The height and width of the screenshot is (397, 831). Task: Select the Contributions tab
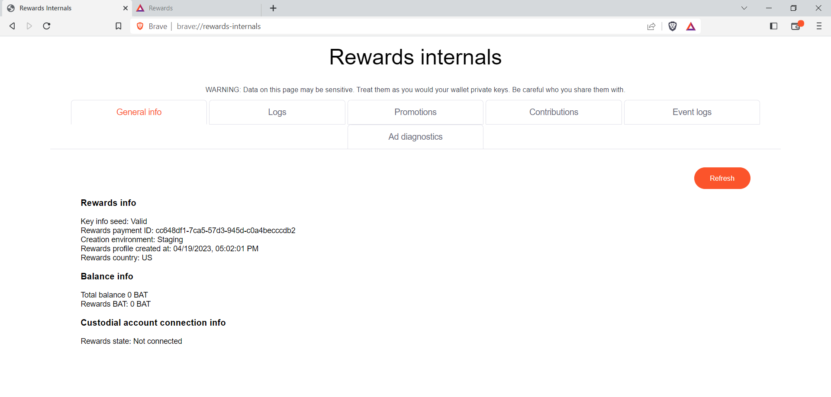(554, 112)
